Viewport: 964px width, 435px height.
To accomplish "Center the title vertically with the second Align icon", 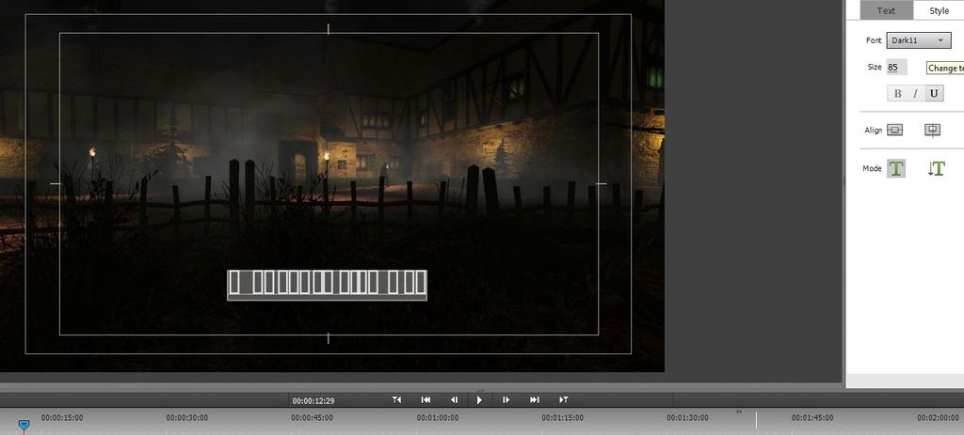I will (933, 130).
